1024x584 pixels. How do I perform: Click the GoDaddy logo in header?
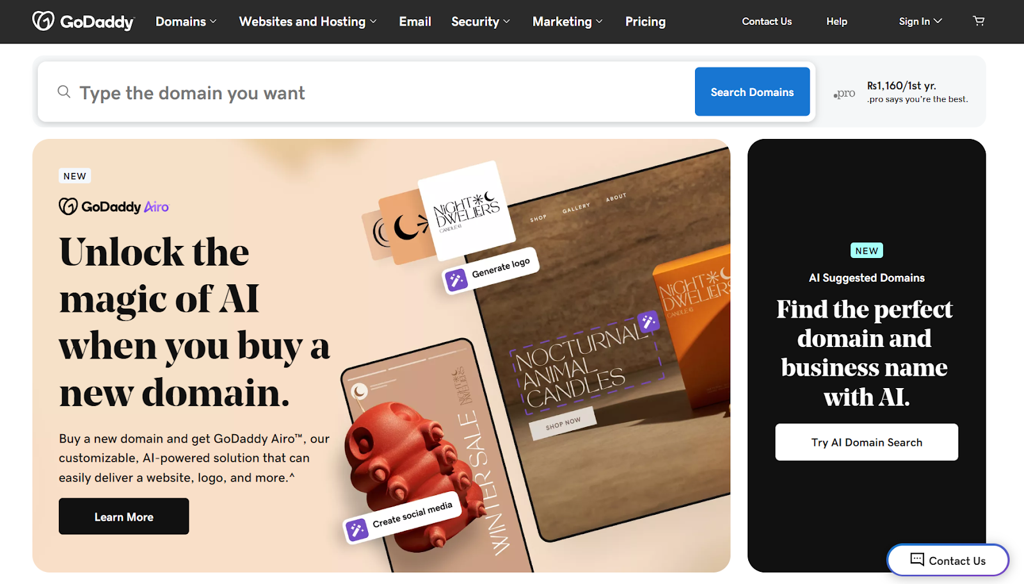tap(83, 21)
